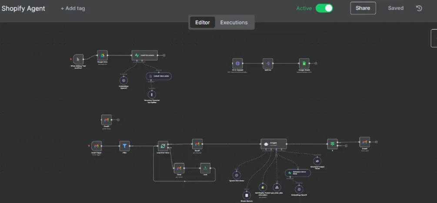Click the green 'Active' label

point(304,8)
